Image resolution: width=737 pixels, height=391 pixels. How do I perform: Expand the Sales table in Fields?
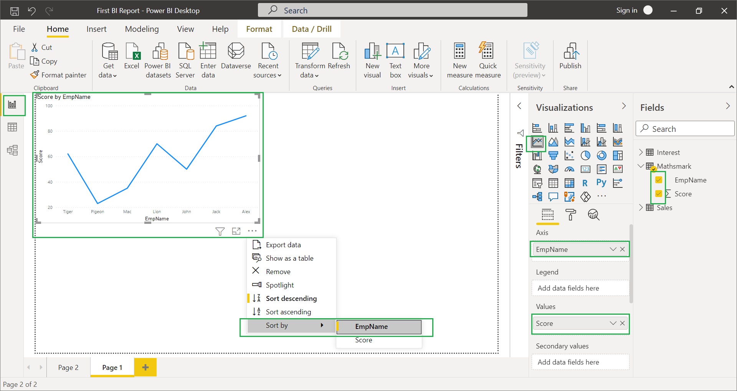click(641, 208)
